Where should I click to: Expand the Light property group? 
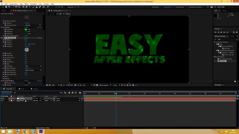click(x=3, y=77)
